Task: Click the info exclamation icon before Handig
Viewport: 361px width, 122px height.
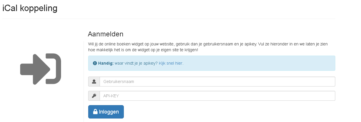Action: (x=95, y=63)
